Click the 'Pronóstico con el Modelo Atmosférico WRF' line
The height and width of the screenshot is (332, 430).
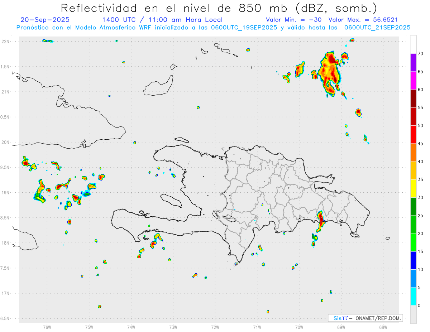(213, 28)
